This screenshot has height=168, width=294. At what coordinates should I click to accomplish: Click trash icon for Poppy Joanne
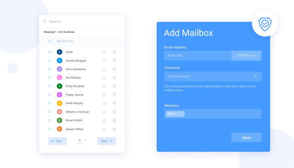coord(114,95)
